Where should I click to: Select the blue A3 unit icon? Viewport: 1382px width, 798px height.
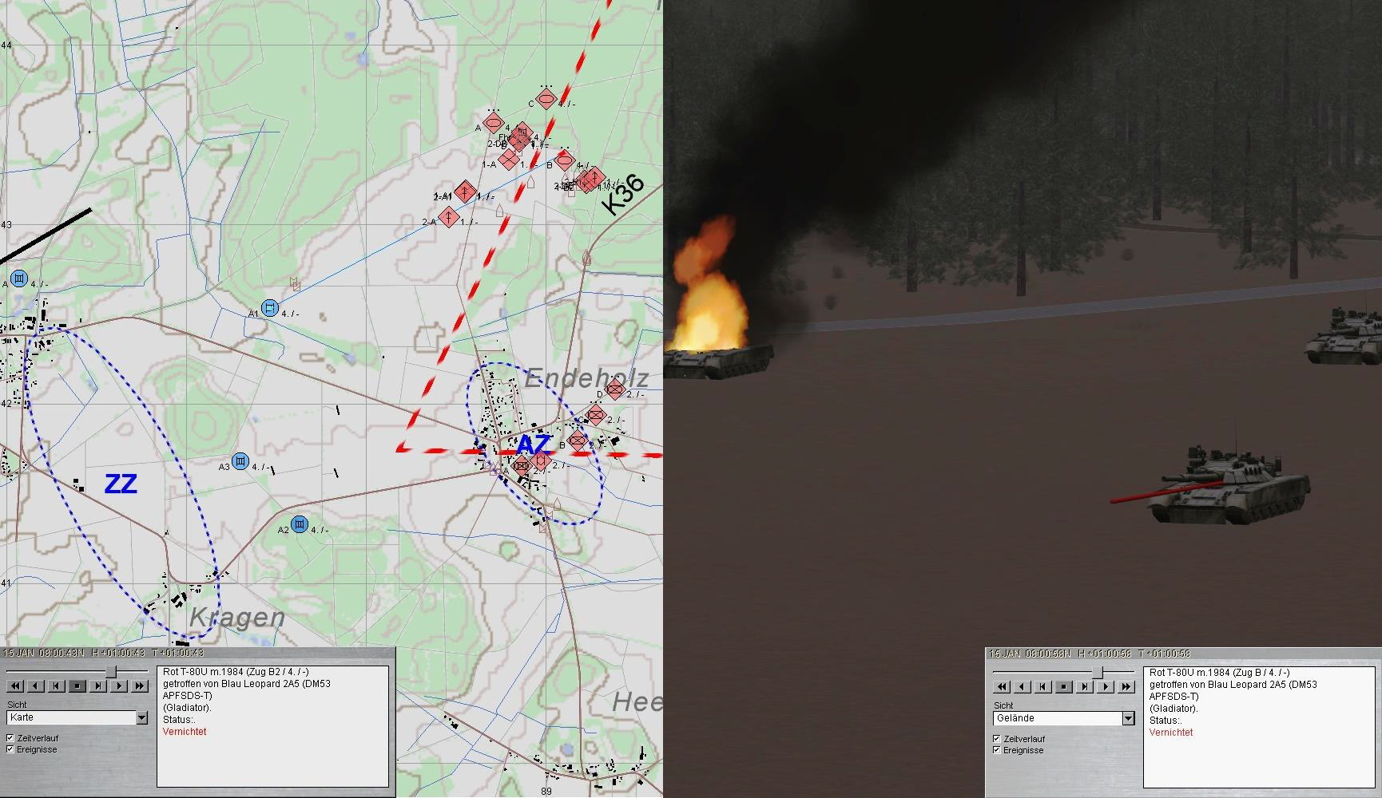tap(240, 463)
